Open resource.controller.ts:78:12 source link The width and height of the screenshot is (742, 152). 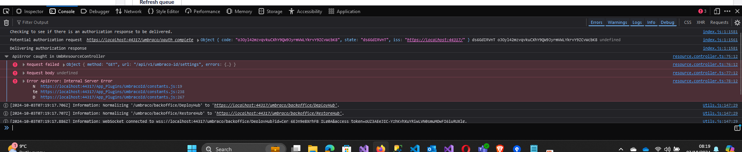click(x=705, y=81)
